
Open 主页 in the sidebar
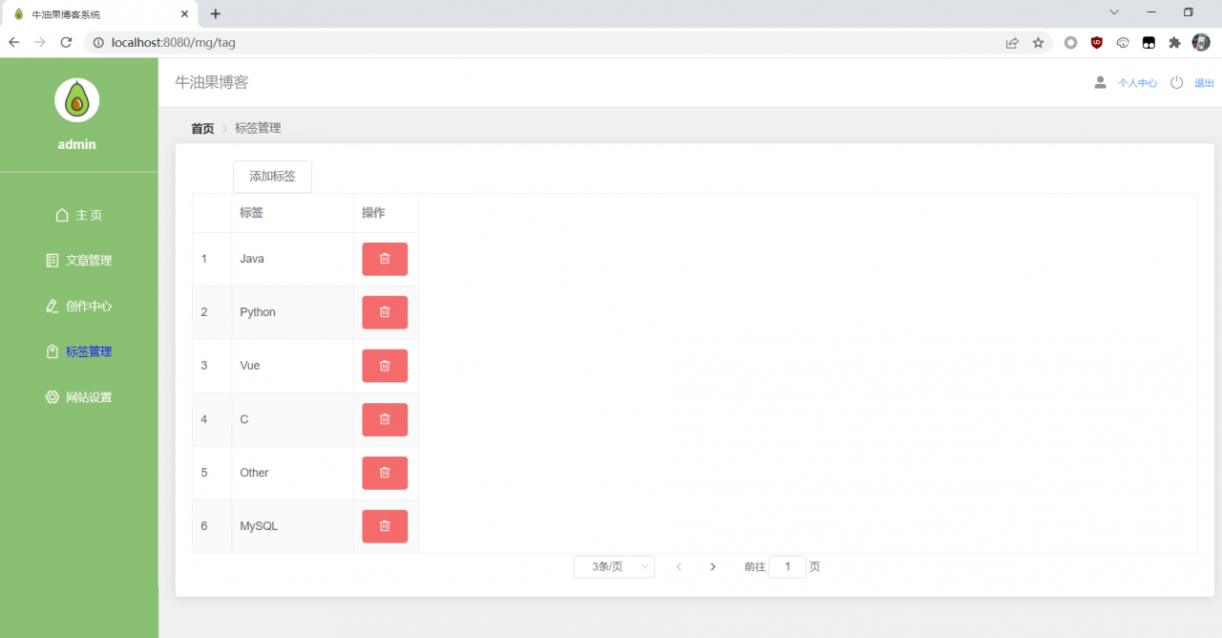pyautogui.click(x=79, y=215)
